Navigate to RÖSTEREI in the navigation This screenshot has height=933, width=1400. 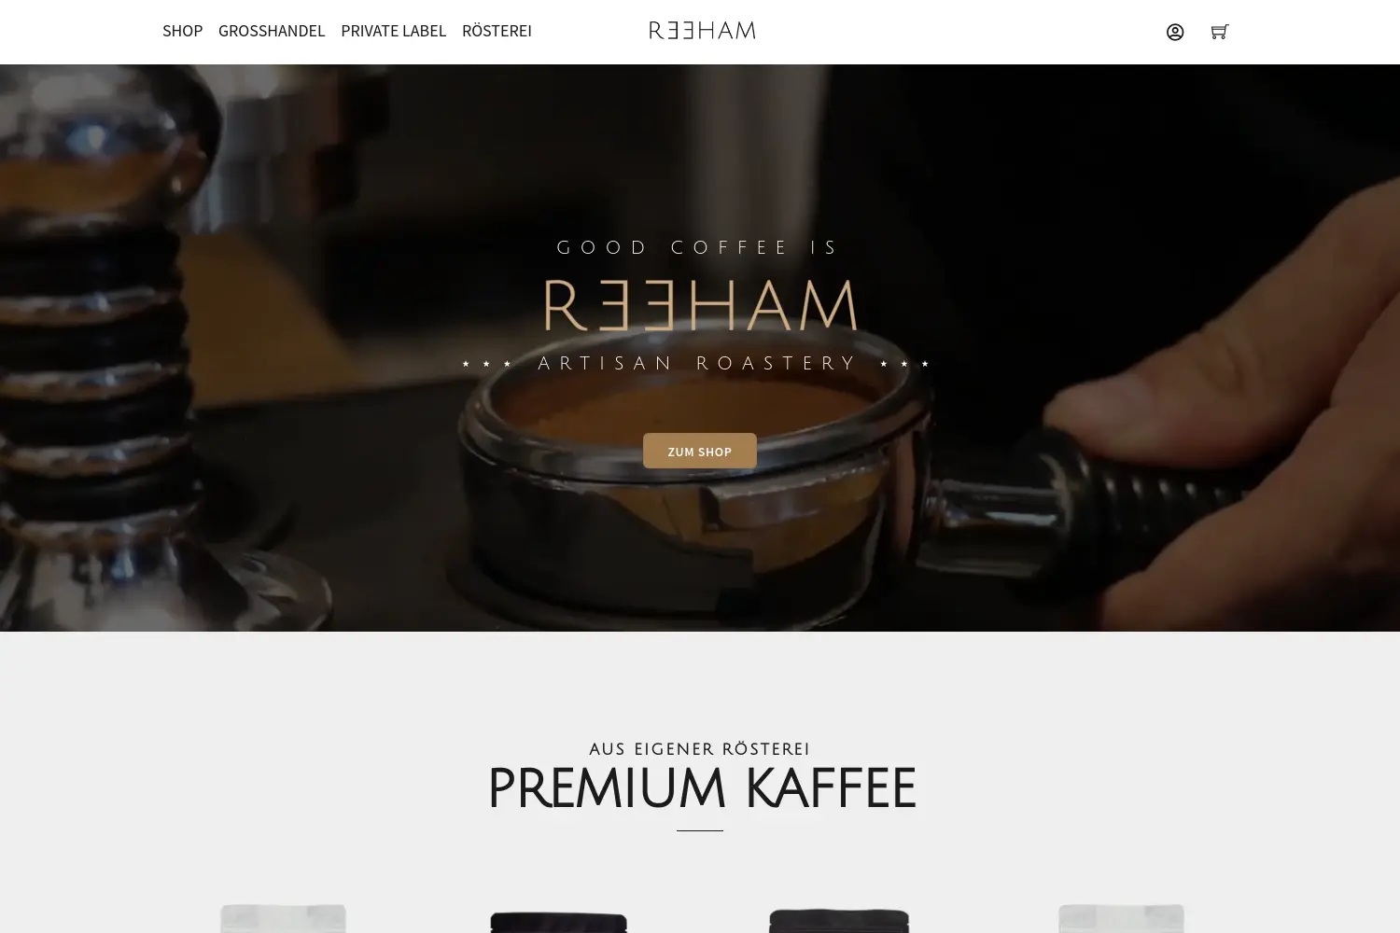[497, 31]
